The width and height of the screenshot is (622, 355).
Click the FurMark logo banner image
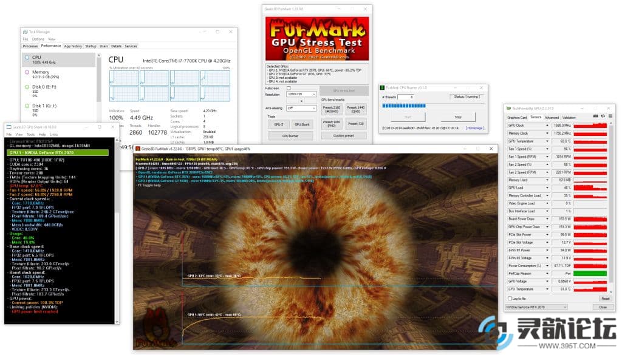point(317,38)
